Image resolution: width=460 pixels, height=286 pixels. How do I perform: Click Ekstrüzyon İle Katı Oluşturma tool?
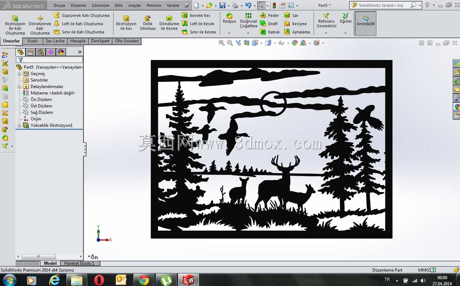pos(15,25)
